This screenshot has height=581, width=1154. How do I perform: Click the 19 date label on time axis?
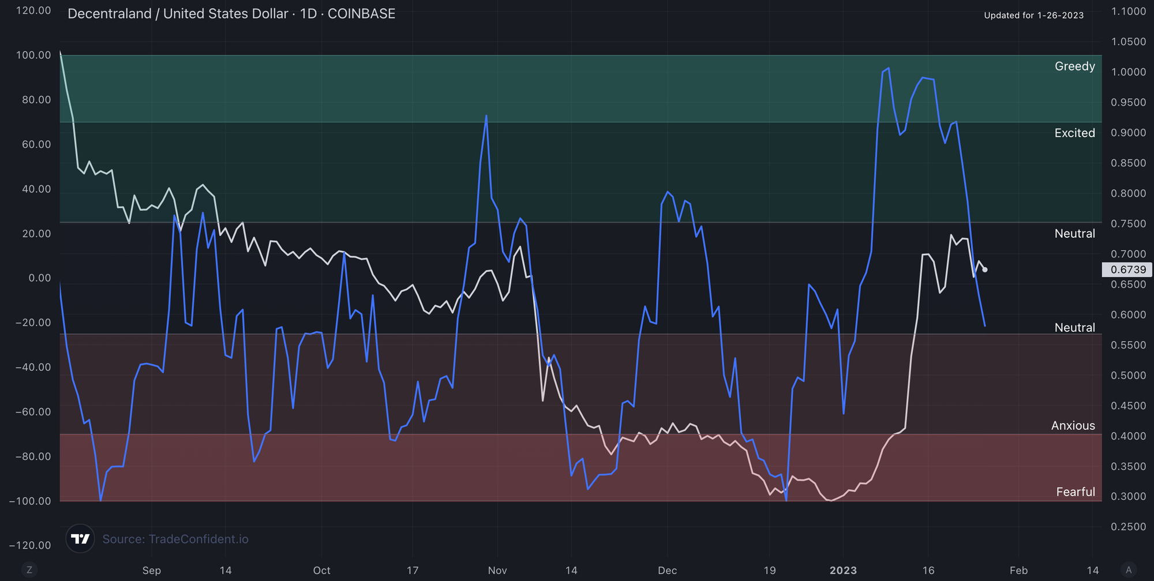pyautogui.click(x=770, y=570)
